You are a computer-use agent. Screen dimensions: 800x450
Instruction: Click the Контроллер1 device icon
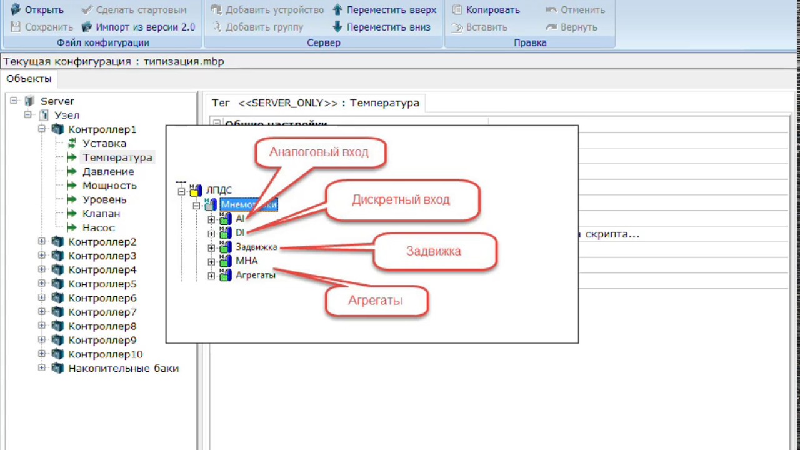(x=58, y=129)
